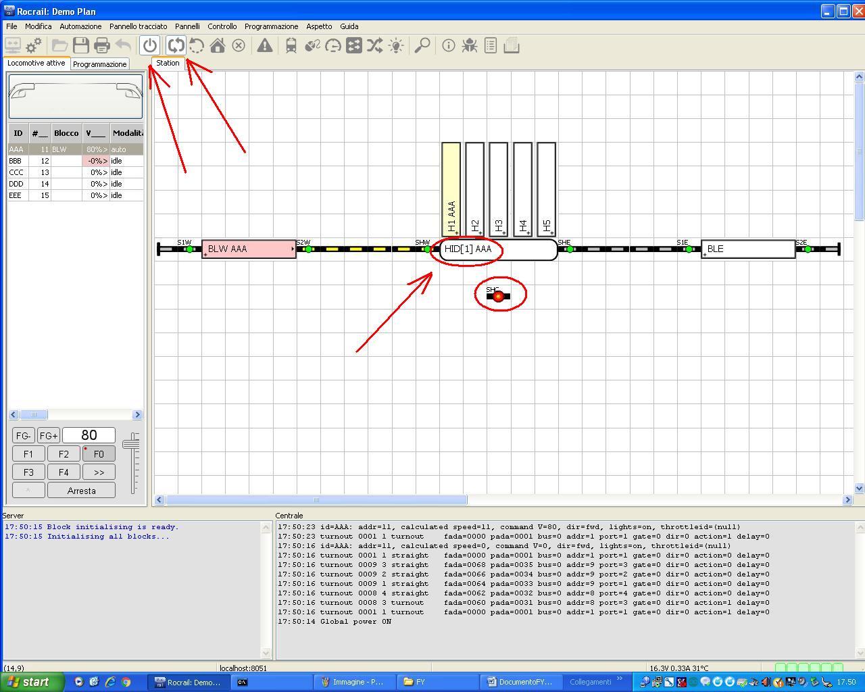
Task: Toggle global track power button
Action: tap(150, 46)
